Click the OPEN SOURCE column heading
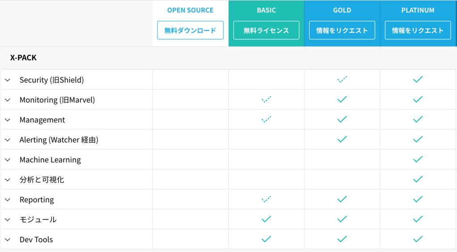 pos(190,10)
